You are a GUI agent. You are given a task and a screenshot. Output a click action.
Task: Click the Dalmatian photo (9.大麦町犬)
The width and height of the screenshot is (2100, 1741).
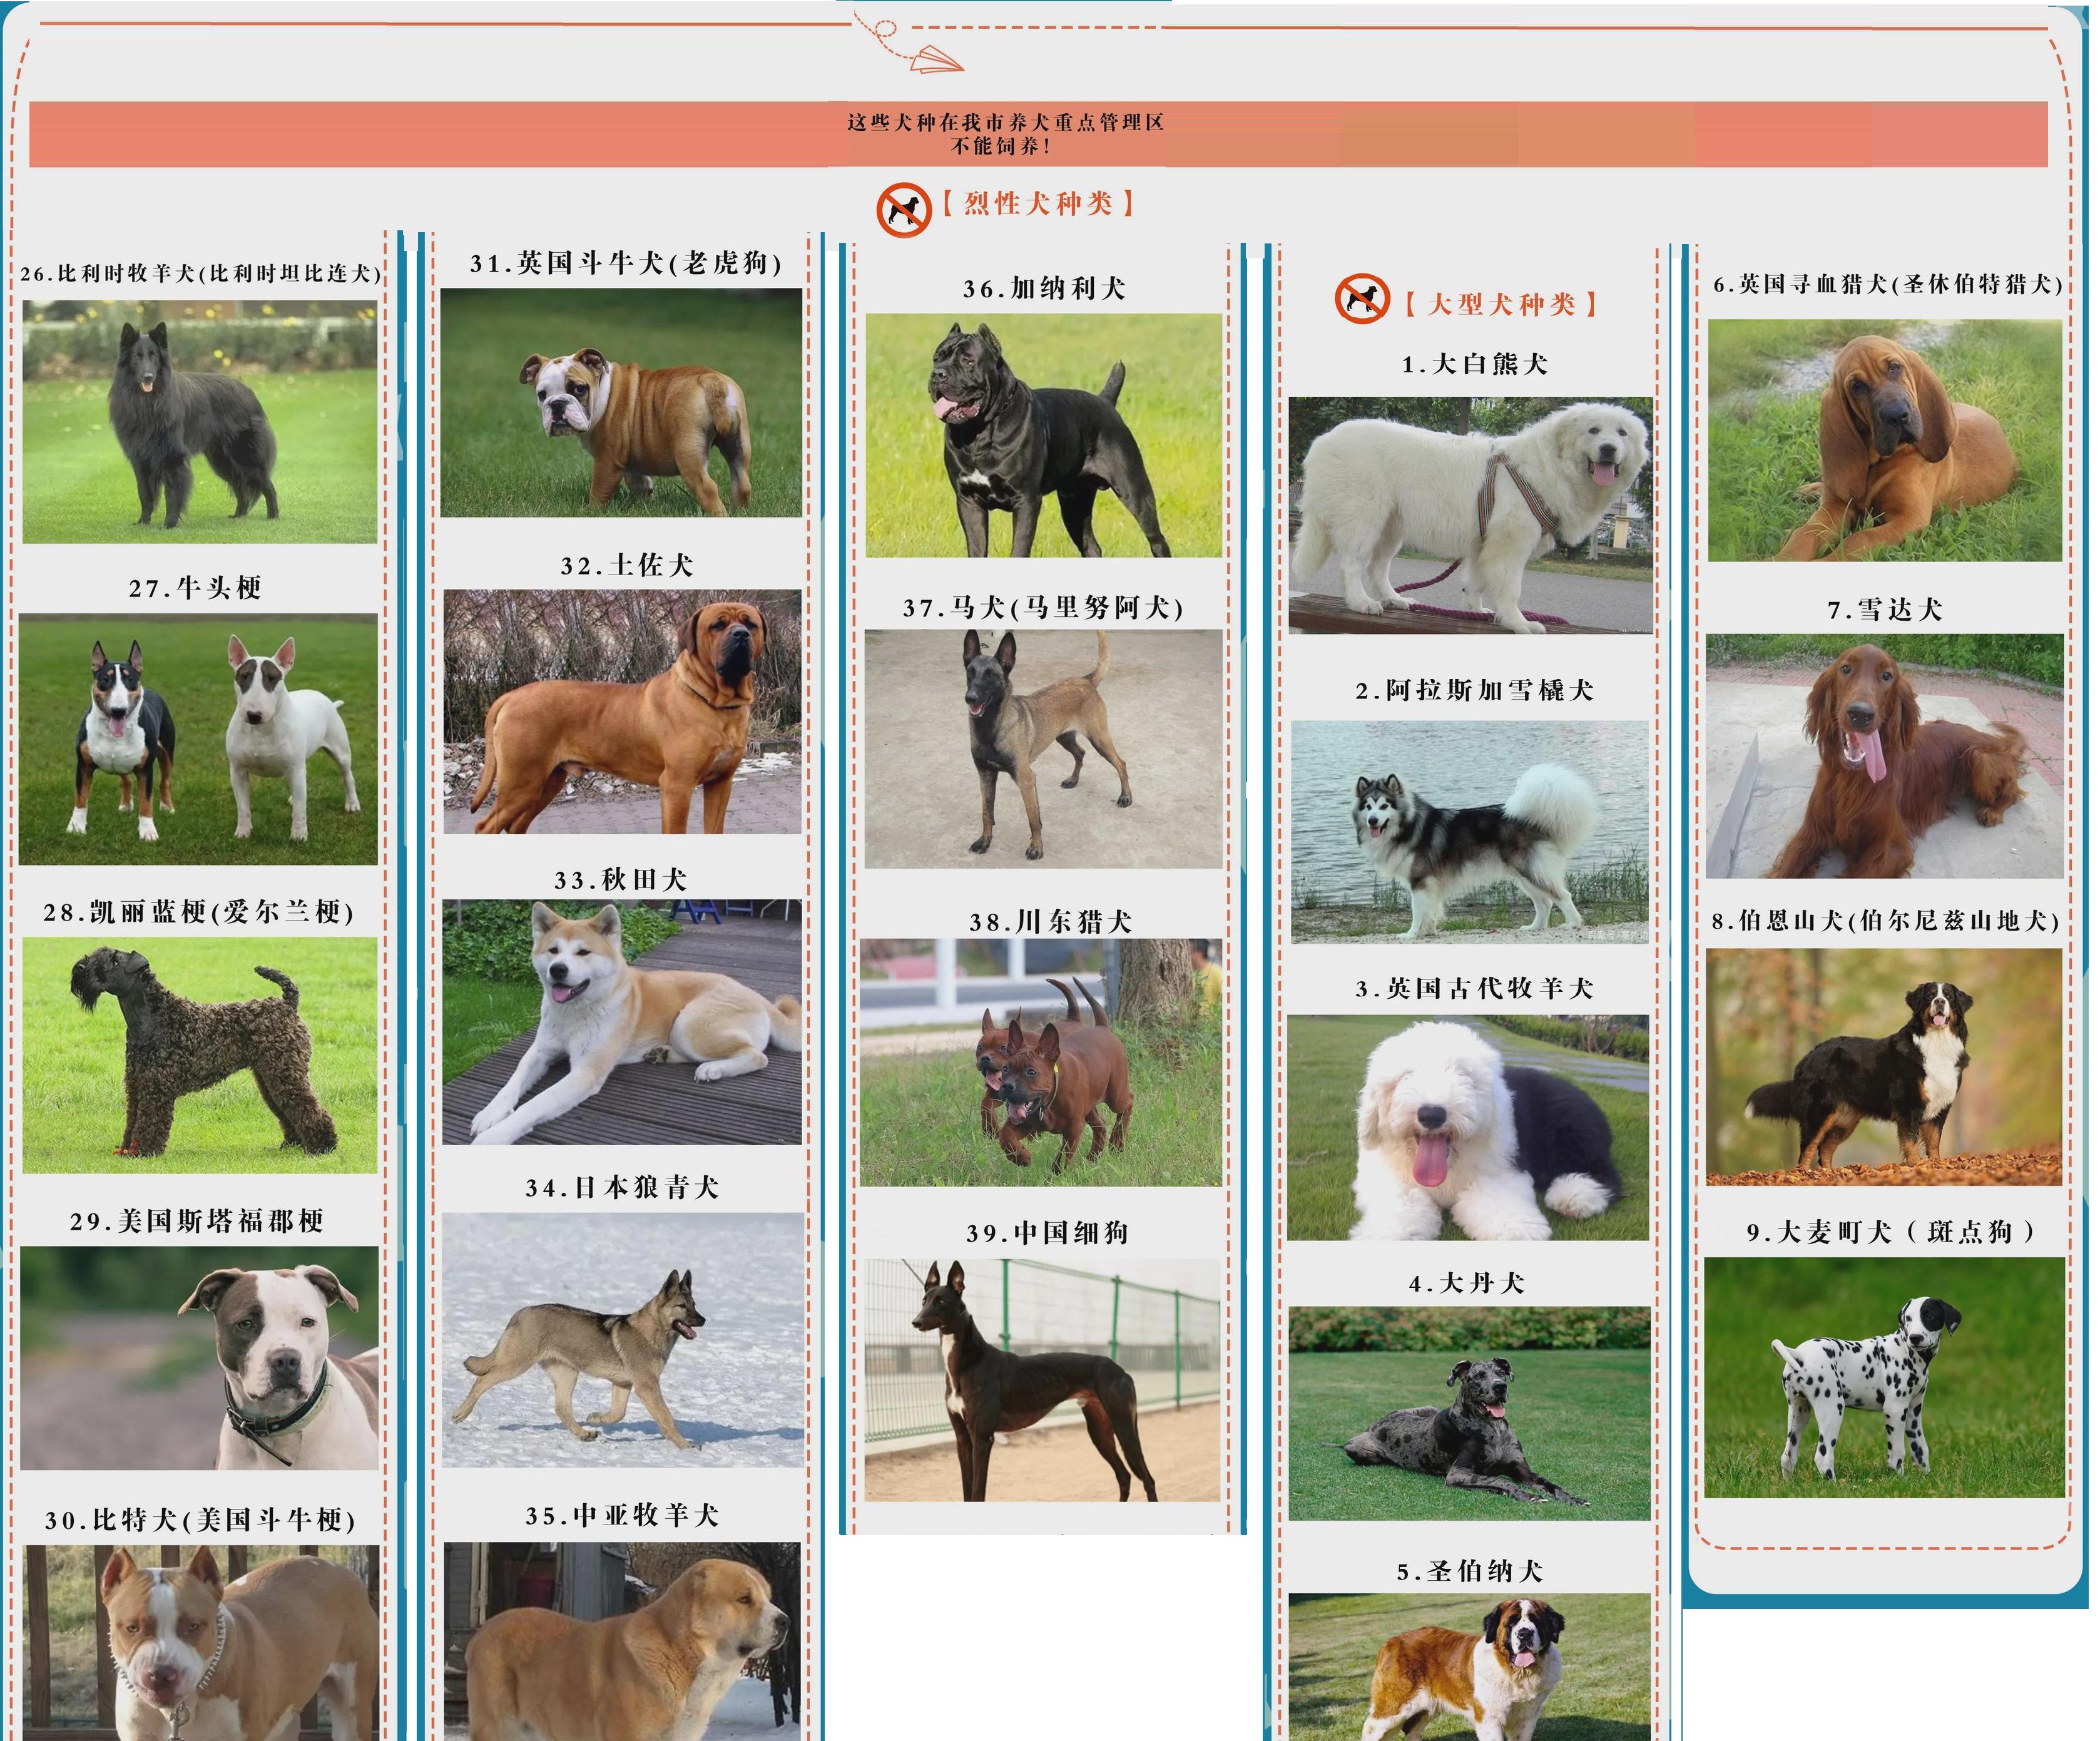(x=1884, y=1377)
